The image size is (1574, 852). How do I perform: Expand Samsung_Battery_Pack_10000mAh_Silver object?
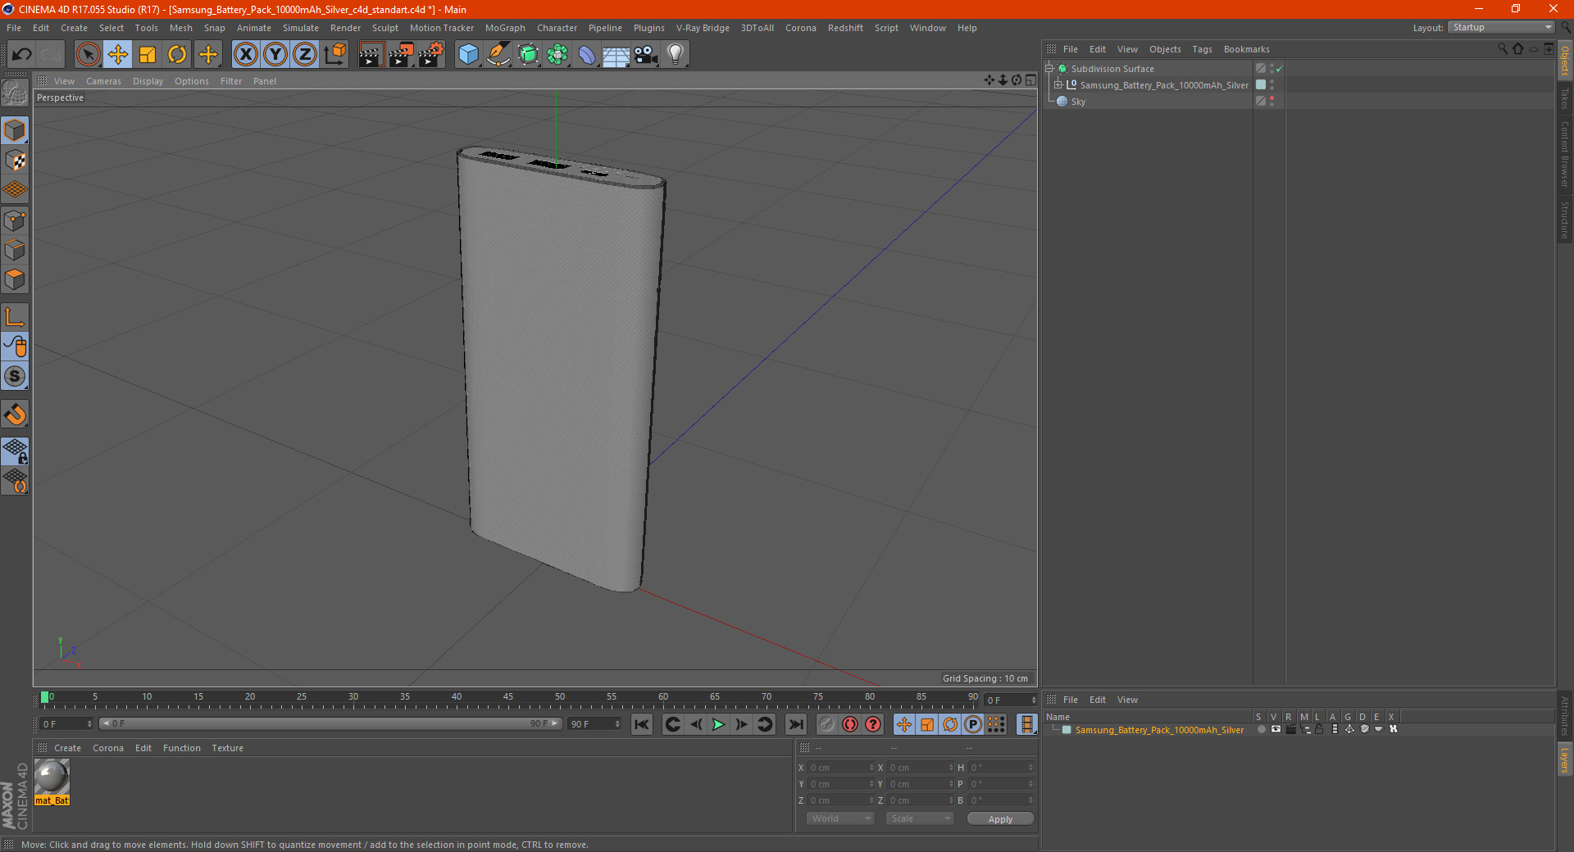pos(1058,84)
